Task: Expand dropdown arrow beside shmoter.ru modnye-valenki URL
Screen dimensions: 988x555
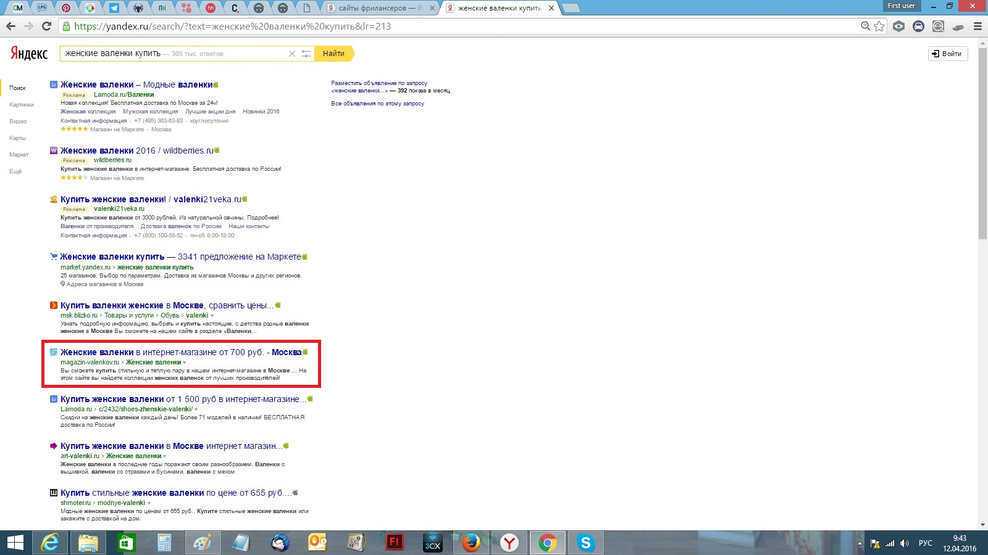Action: pos(149,503)
